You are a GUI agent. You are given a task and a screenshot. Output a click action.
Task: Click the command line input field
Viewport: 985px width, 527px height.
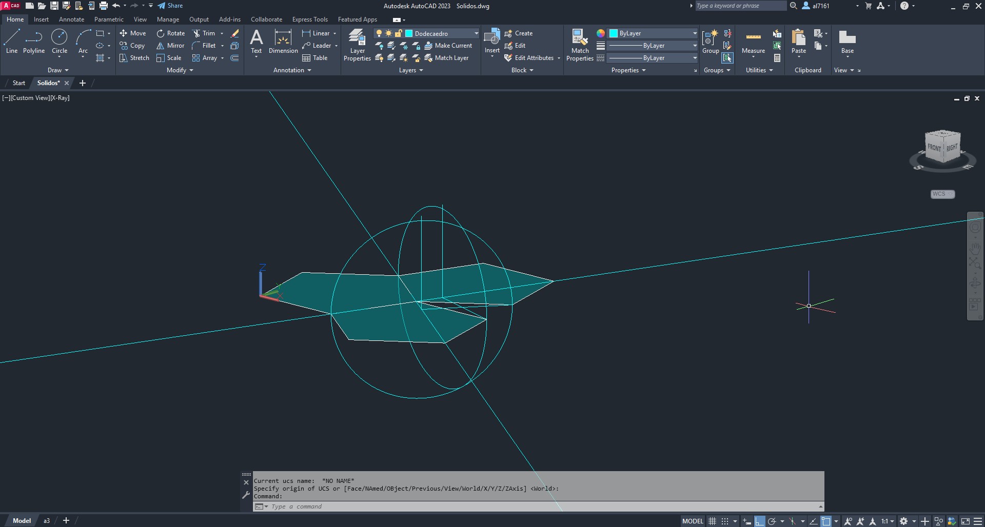pyautogui.click(x=539, y=506)
